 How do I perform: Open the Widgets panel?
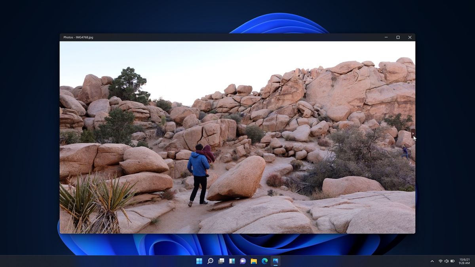point(232,261)
